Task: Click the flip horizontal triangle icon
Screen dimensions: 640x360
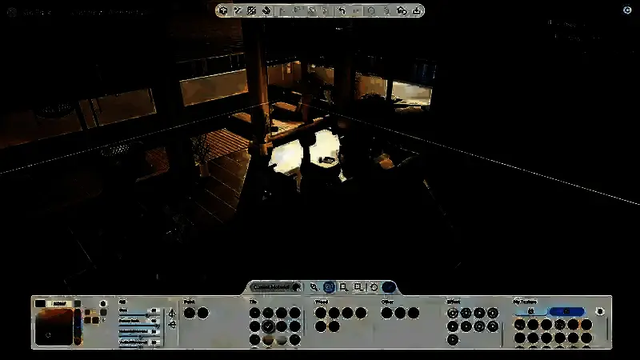Action: click(x=171, y=313)
